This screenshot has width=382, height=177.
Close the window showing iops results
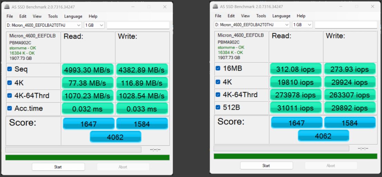coord(372,6)
